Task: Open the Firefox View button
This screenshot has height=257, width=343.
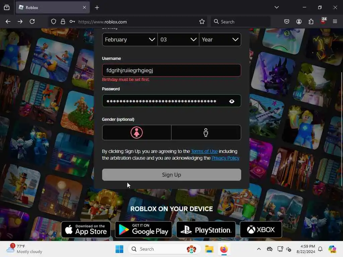Action: [x=7, y=7]
